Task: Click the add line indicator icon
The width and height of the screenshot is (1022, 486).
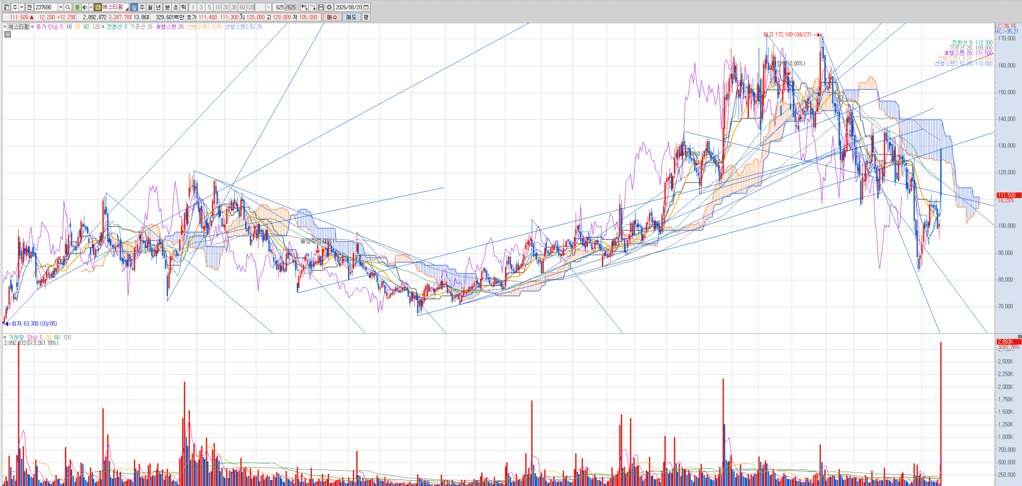Action: [x=313, y=7]
